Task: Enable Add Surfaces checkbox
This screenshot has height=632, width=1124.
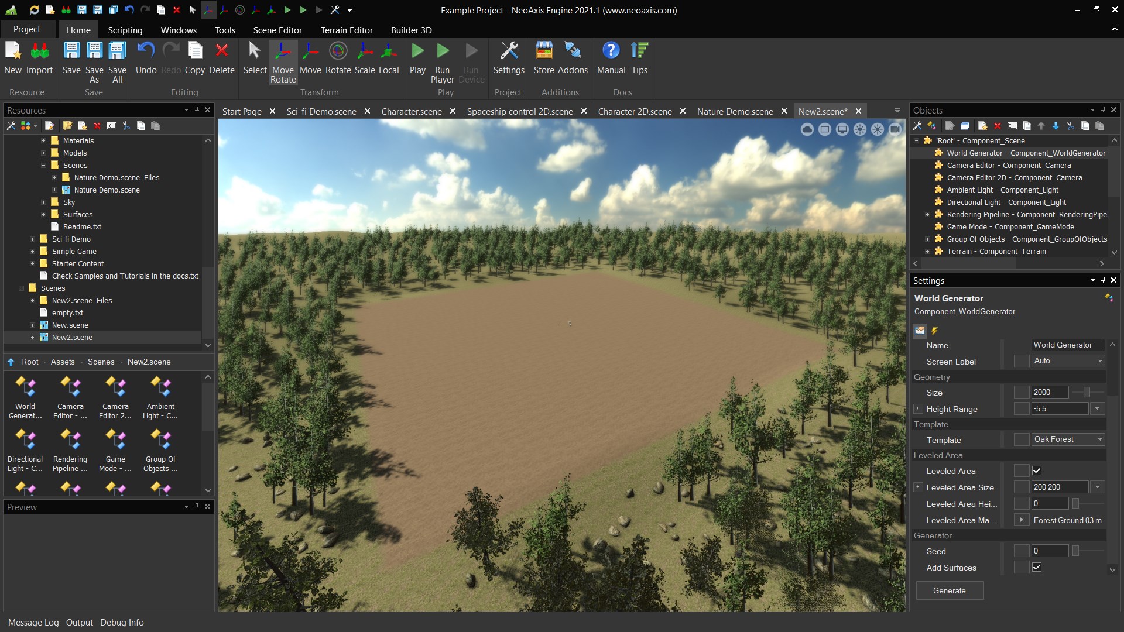Action: point(1037,566)
